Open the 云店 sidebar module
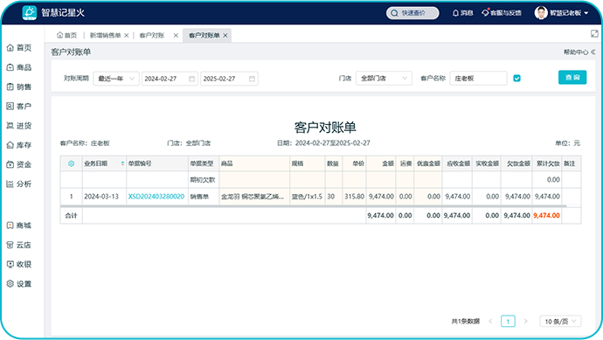 19,245
